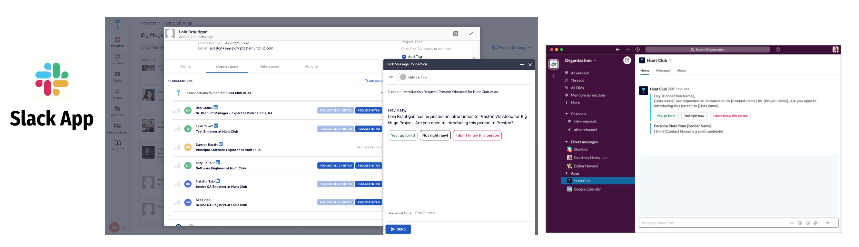Click Slack compose new message icon

(x=627, y=61)
